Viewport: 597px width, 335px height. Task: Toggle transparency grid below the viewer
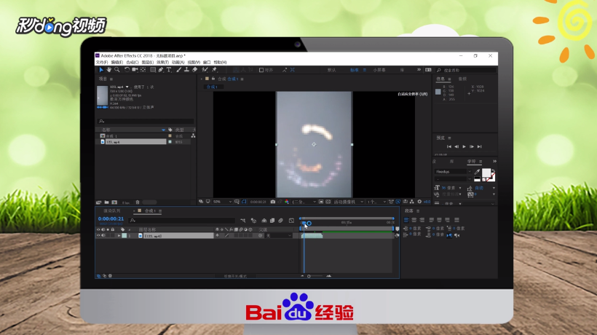[x=328, y=202]
